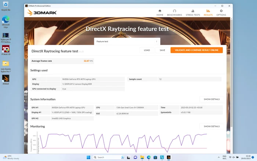The image size is (257, 161).
Task: Click the Display #1 resolution value
Action: [72, 112]
